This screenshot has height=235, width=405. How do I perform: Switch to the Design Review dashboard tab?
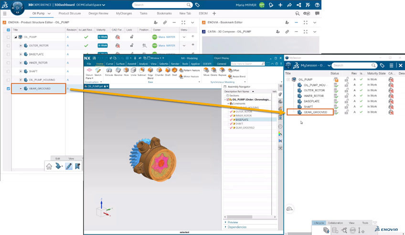[98, 13]
